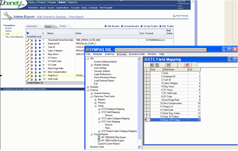238x151 pixels.
Task: Select Labor Category row in ETC Field Mapping
Action: [x=175, y=83]
